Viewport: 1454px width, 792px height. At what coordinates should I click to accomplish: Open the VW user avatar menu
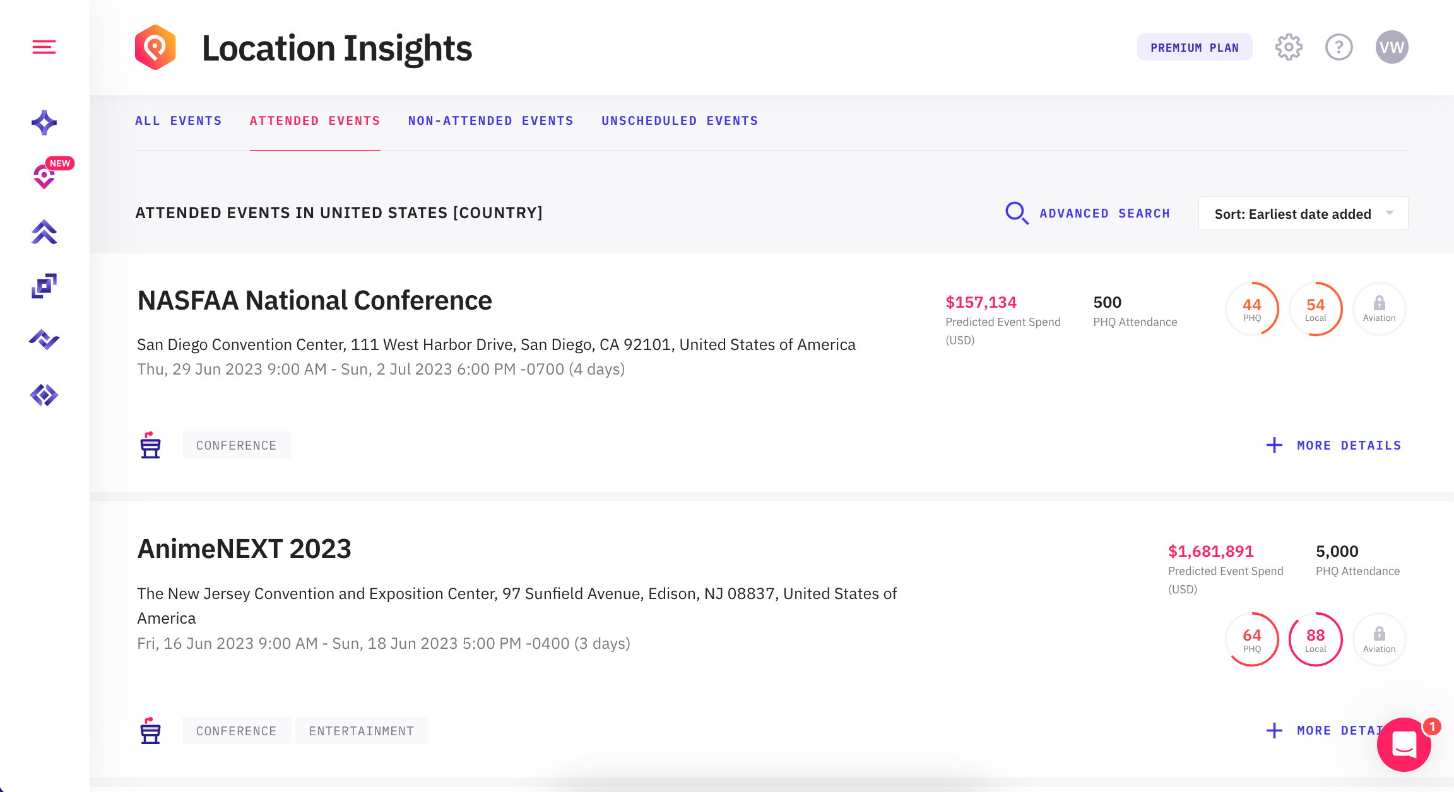tap(1392, 47)
